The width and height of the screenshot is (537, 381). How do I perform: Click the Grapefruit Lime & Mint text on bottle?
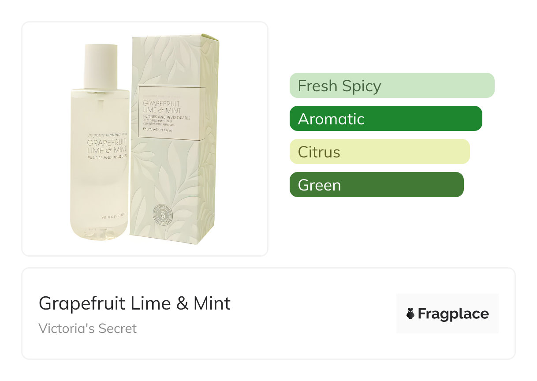(x=107, y=146)
